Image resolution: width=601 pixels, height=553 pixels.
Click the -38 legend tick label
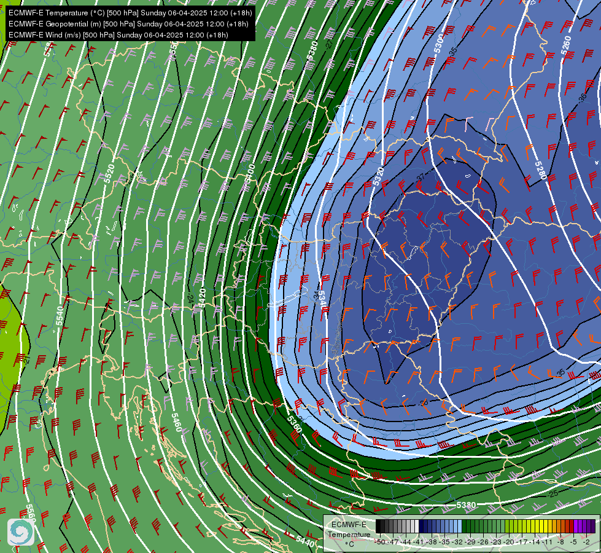pyautogui.click(x=432, y=542)
